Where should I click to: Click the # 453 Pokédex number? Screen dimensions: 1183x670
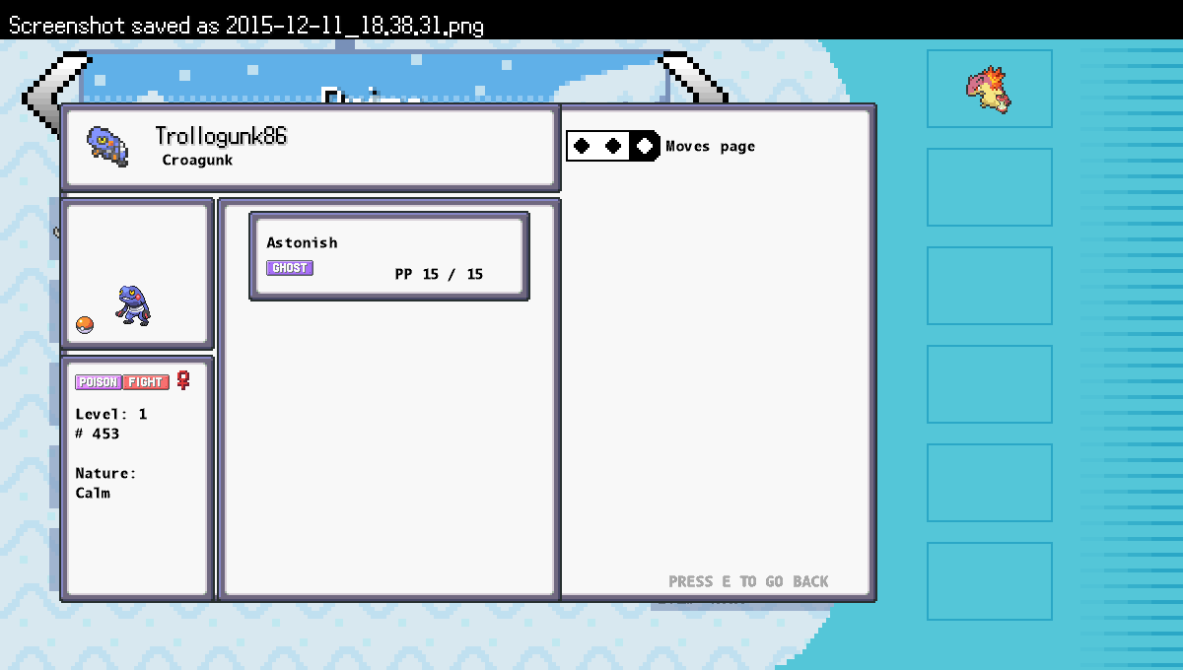98,434
